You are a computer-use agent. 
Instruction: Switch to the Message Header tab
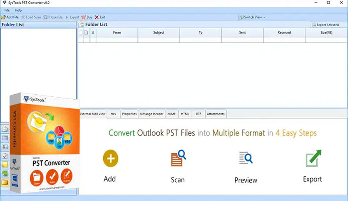152,114
